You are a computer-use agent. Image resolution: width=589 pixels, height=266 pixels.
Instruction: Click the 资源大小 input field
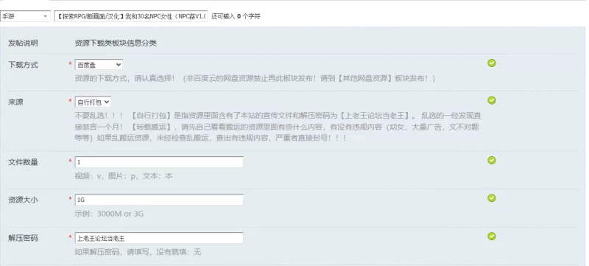click(x=159, y=200)
